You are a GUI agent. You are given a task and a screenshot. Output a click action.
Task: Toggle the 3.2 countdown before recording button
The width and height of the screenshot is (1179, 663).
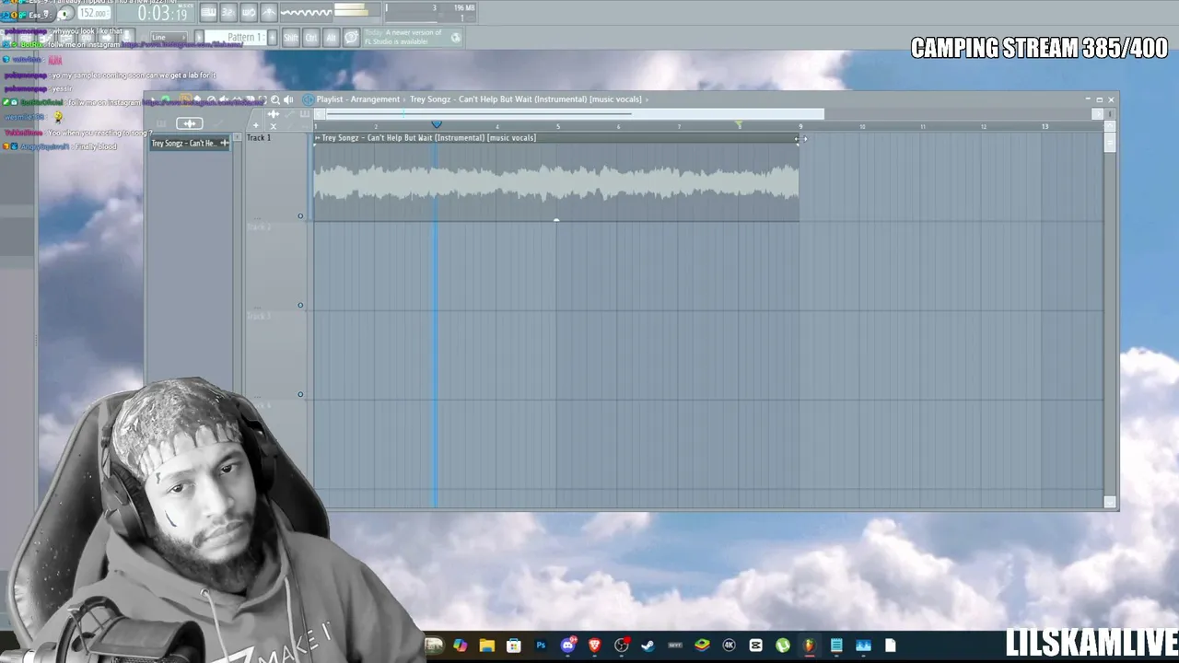tap(228, 12)
